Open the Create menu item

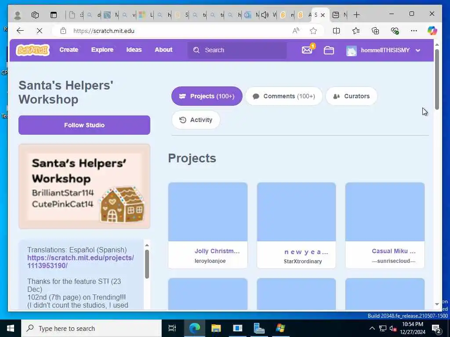coord(69,50)
